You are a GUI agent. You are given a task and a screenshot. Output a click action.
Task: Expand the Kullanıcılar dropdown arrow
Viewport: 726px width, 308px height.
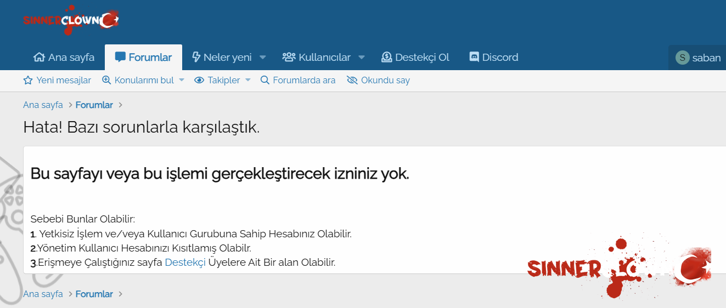pos(362,58)
